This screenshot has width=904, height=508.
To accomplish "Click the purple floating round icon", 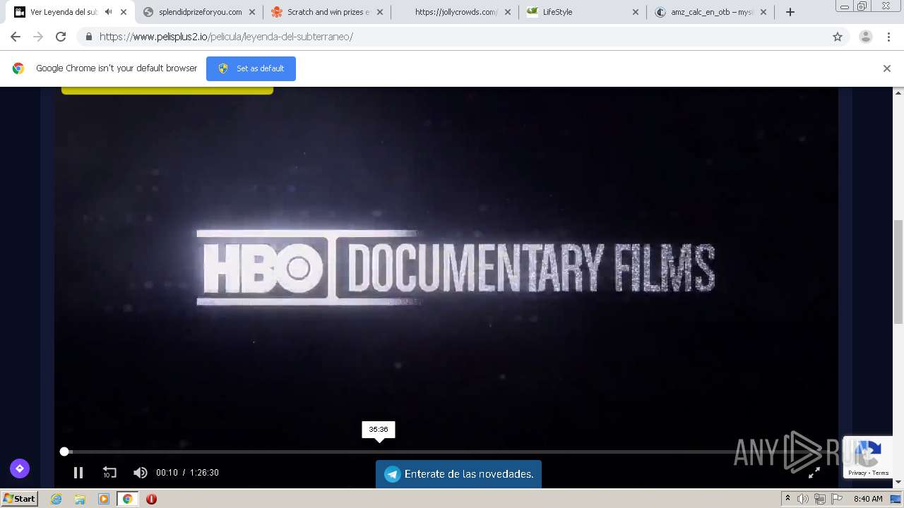I will point(20,468).
